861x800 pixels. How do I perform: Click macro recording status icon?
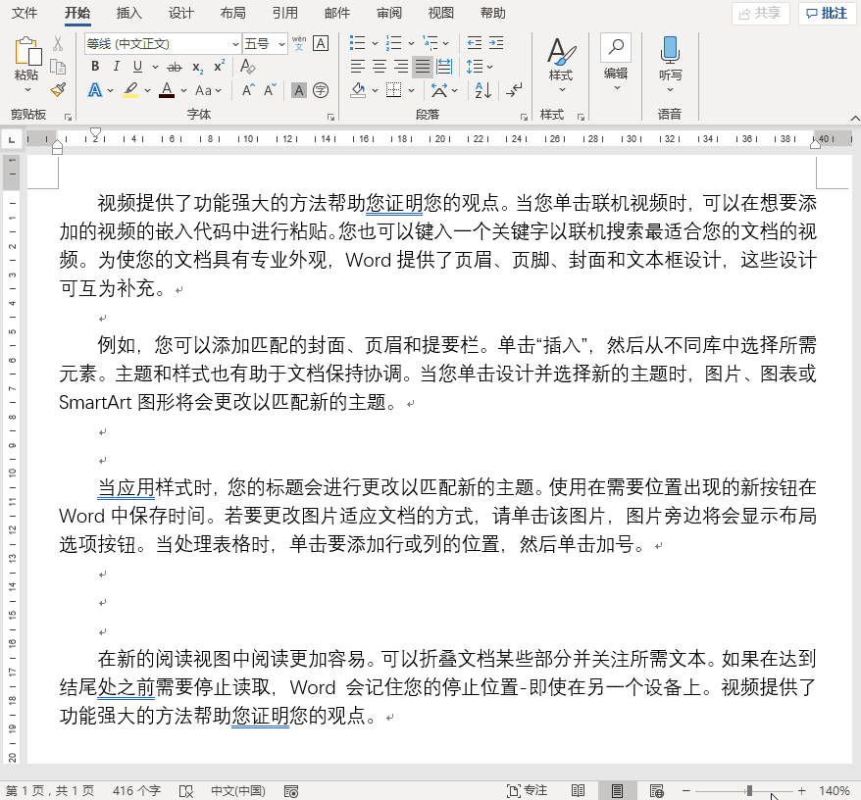(291, 791)
